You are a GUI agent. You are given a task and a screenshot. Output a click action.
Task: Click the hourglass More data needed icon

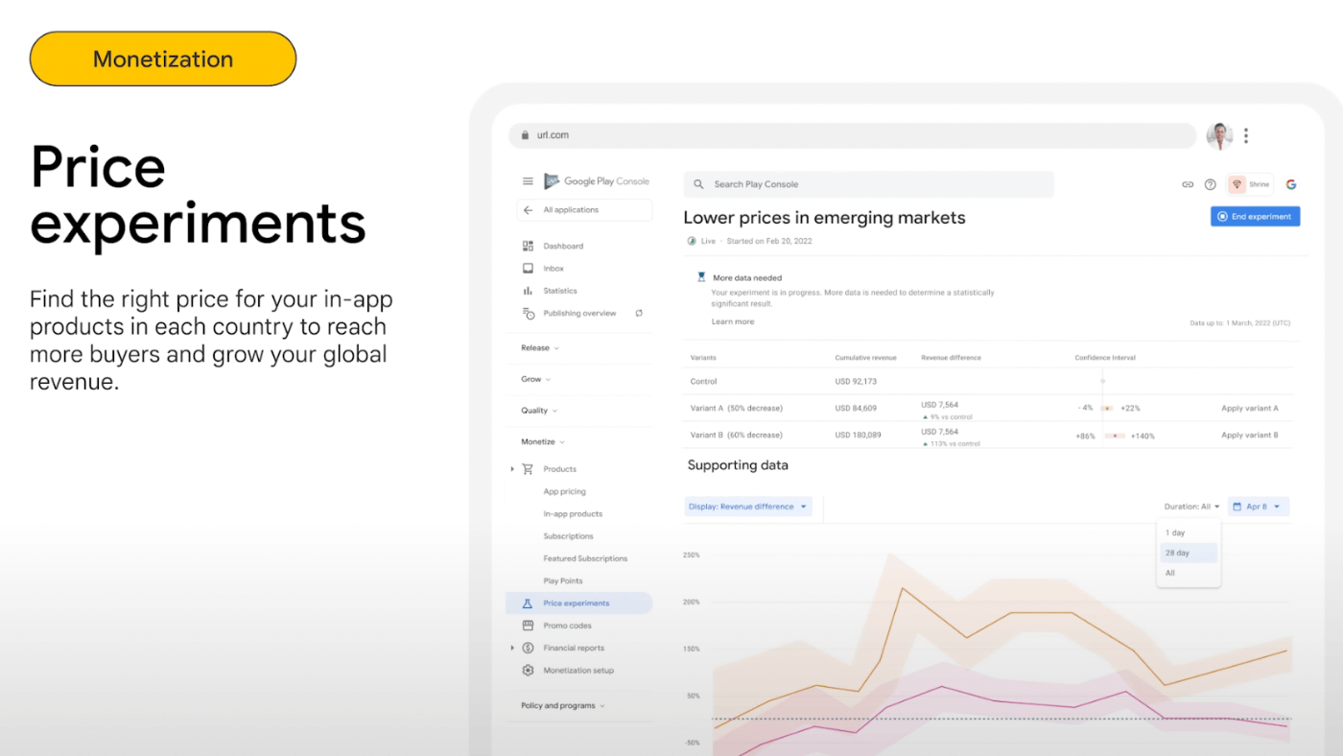[701, 277]
